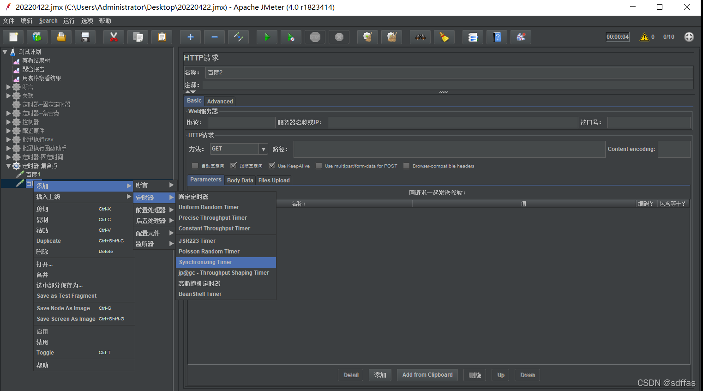This screenshot has height=391, width=703.
Task: Click the remote engine globe icon
Action: tap(689, 37)
